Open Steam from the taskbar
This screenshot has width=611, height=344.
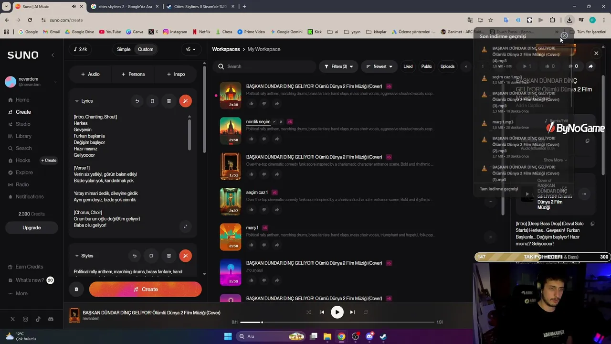(383, 336)
